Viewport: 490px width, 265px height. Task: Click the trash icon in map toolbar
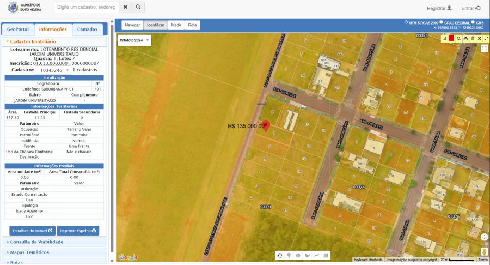pyautogui.click(x=473, y=38)
